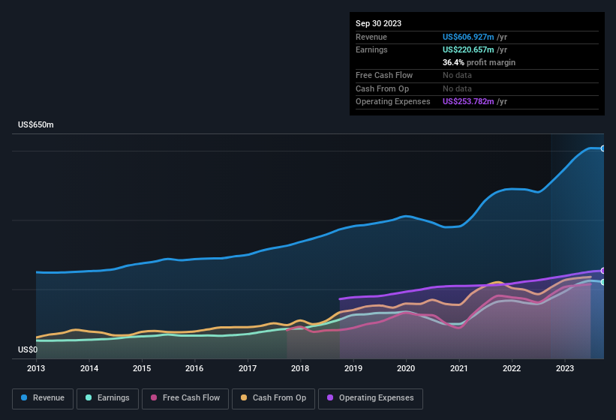
Task: Select the 2022 x-axis label
Action: 512,368
